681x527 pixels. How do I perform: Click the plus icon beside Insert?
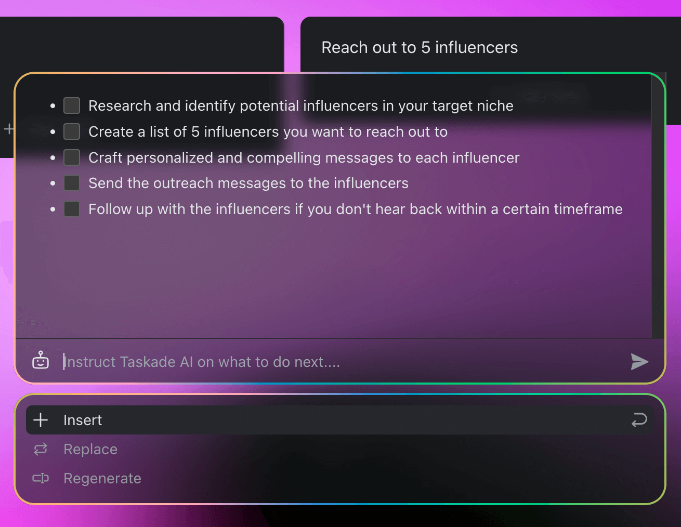(40, 420)
